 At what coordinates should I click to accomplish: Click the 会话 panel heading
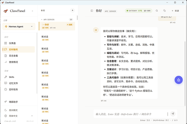[43, 10]
